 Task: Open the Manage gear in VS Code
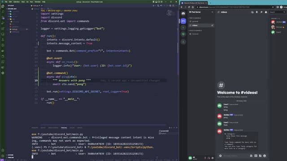pos(3,156)
